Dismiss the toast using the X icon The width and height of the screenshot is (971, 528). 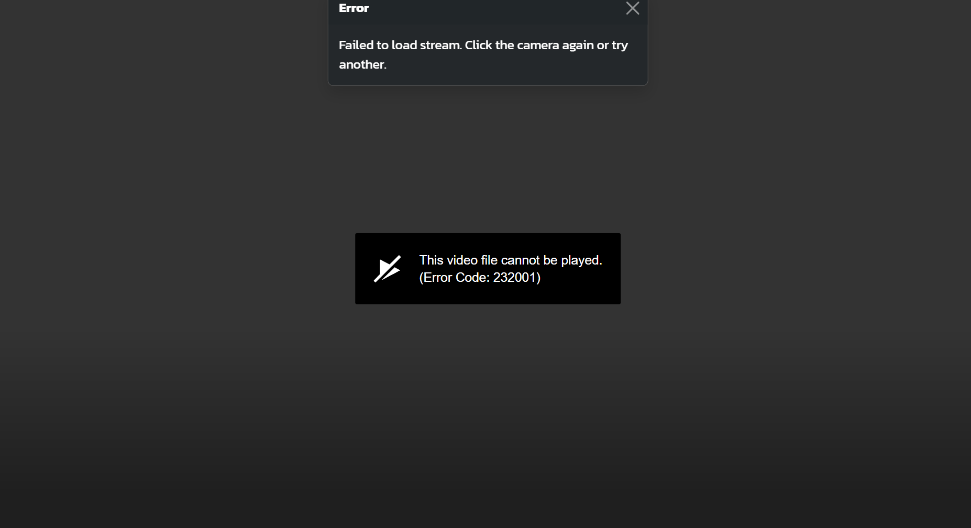tap(633, 8)
